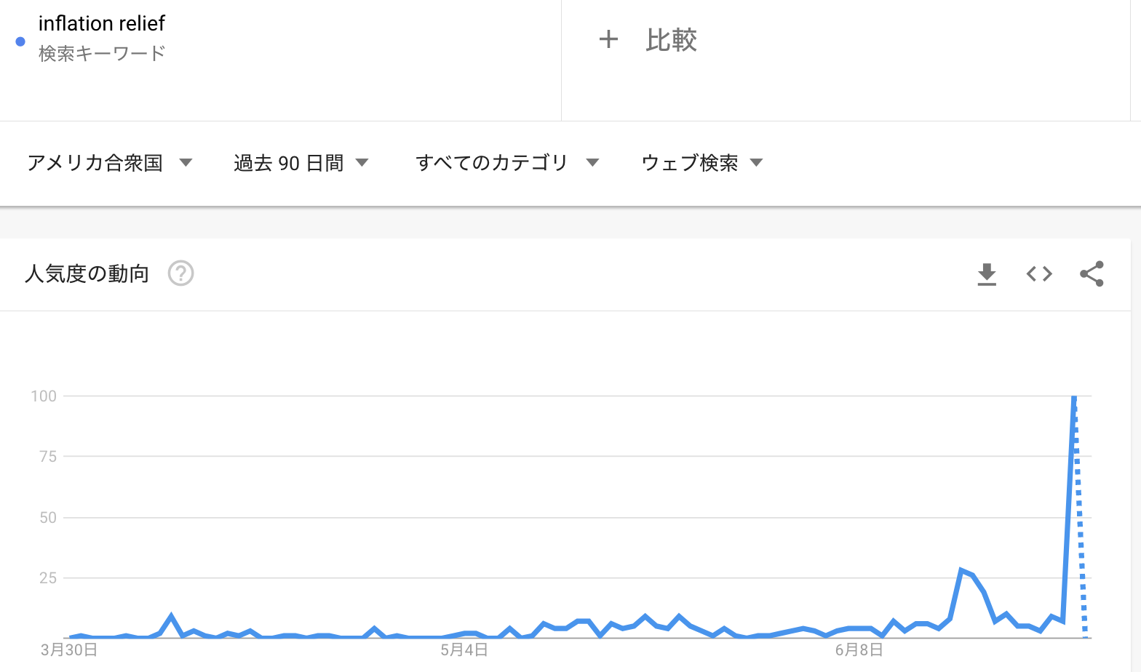Expand the 過去 90 日間 time range
Viewport: 1141px width, 672px height.
coord(301,163)
